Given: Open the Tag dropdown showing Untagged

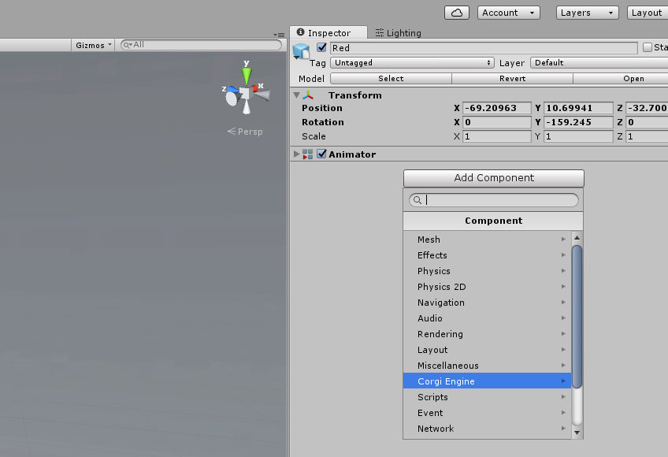Looking at the screenshot, I should click(x=412, y=63).
